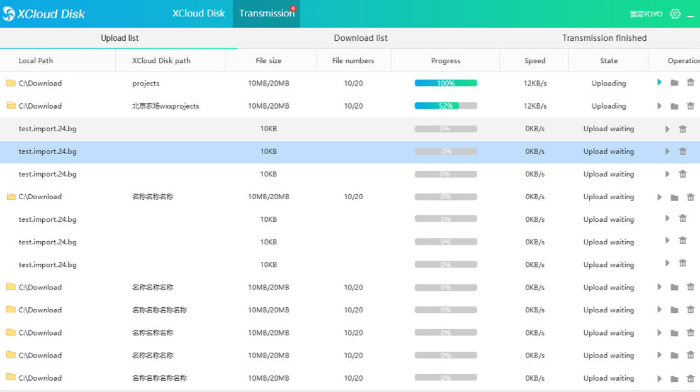Open the Transmission finished tab
The height and width of the screenshot is (392, 700).
604,38
